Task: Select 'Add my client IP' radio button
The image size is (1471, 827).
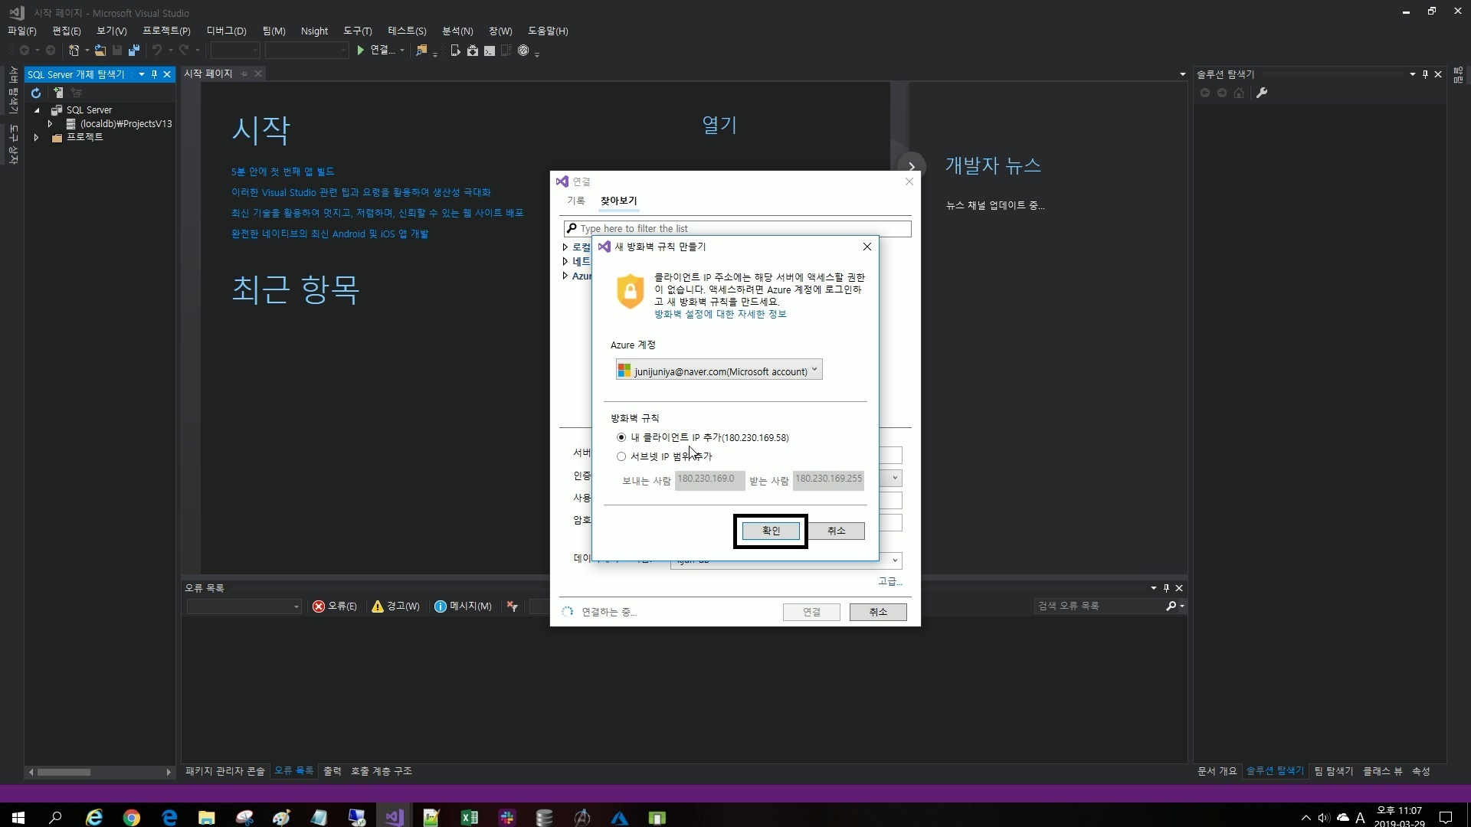Action: (621, 437)
